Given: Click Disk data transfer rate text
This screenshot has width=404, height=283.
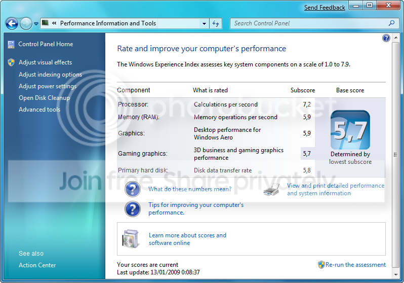Looking at the screenshot, I should (x=223, y=170).
